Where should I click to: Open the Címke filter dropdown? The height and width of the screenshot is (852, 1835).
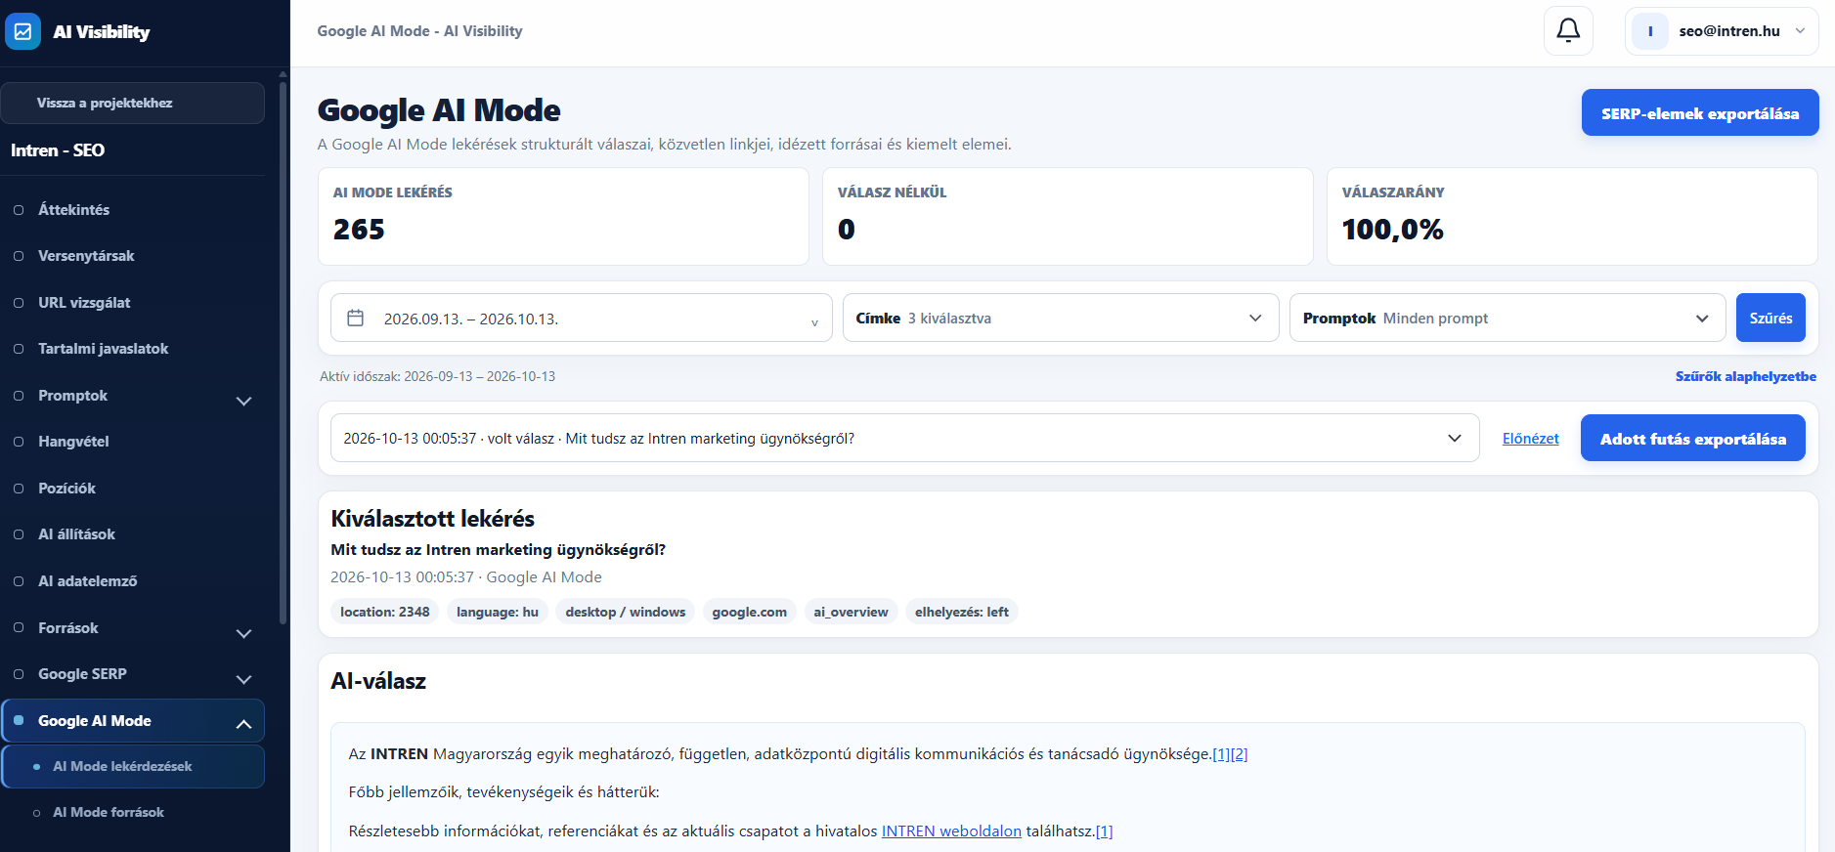coord(1061,318)
